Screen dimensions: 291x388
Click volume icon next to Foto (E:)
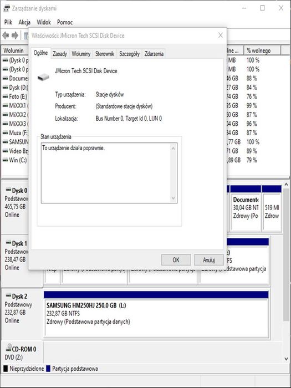5,96
